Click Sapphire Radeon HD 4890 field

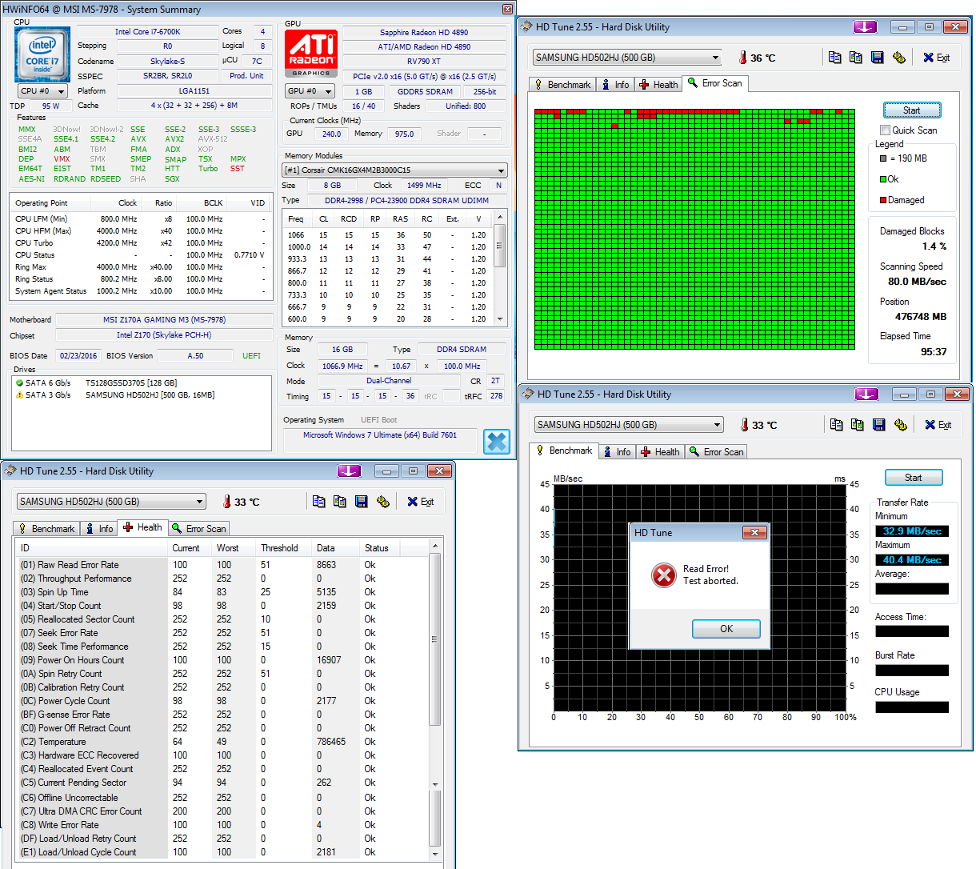424,33
